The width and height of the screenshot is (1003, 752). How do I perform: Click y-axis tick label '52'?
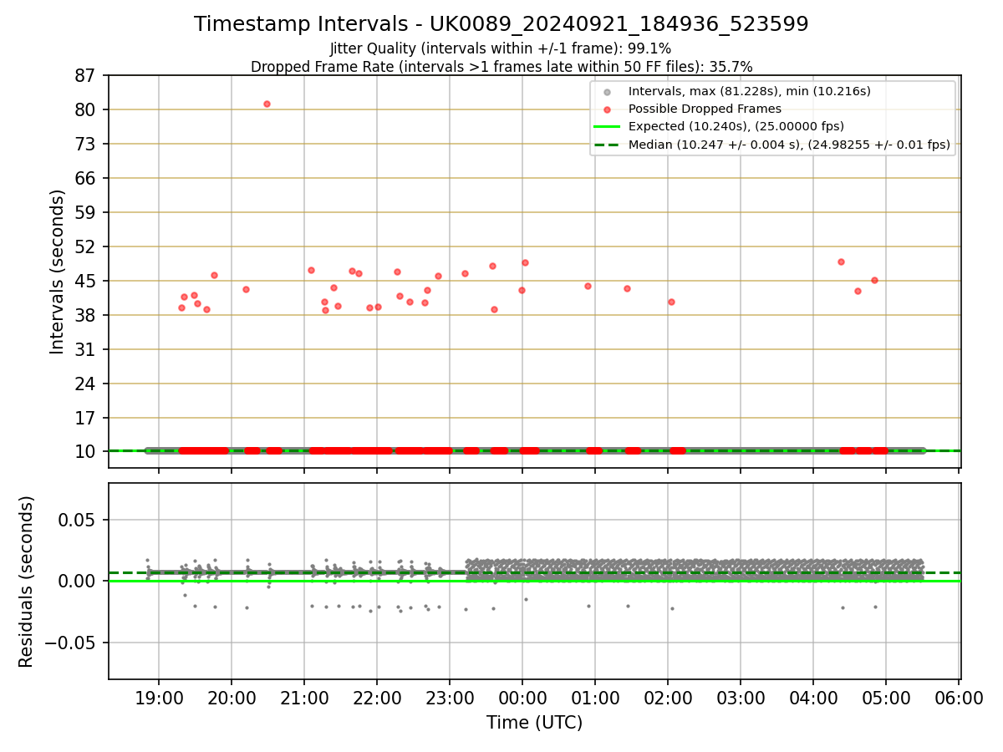pyautogui.click(x=86, y=246)
